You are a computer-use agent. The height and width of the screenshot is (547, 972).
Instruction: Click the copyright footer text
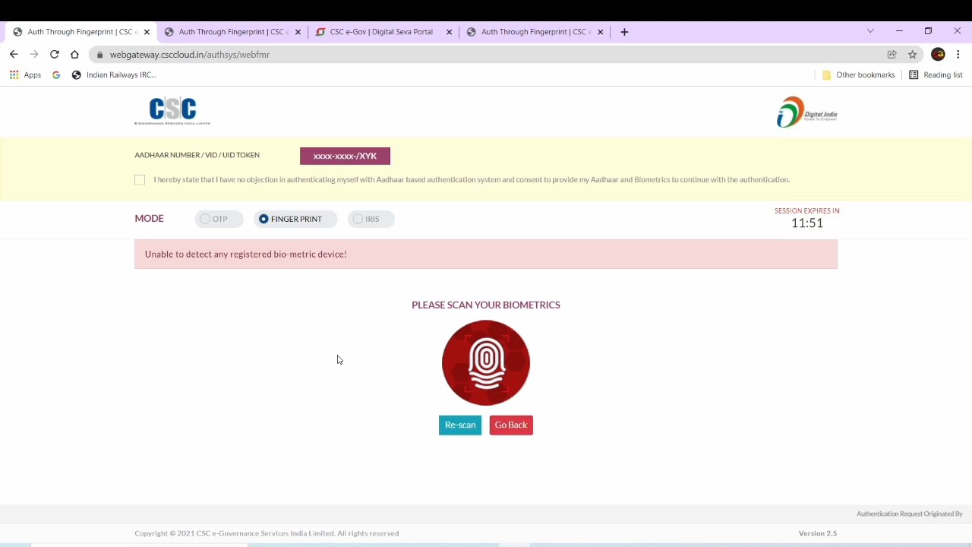[267, 533]
